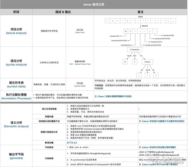The image size is (188, 167).
Task: Click the (symbol table) stage label
Action: tap(16, 86)
